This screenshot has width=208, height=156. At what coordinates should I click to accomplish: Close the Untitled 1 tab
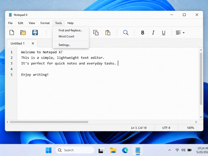click(x=33, y=43)
